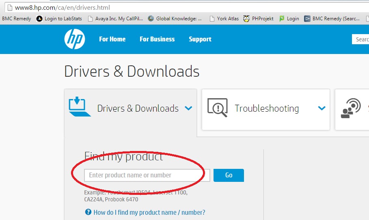Open the Global Knowledge bookmark

pyautogui.click(x=179, y=19)
